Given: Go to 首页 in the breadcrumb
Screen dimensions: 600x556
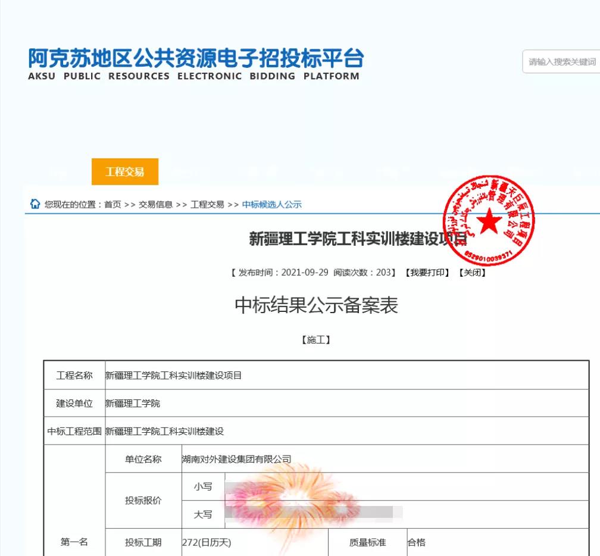Looking at the screenshot, I should pos(112,205).
